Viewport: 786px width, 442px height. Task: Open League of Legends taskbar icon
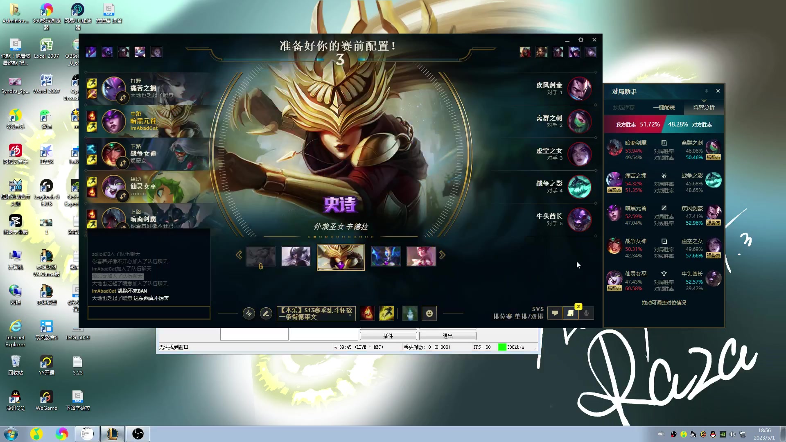coord(112,434)
